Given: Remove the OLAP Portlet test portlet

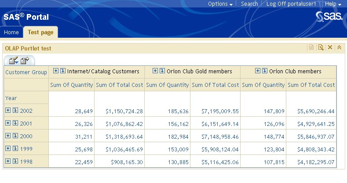Looking at the screenshot, I should tap(330, 47).
